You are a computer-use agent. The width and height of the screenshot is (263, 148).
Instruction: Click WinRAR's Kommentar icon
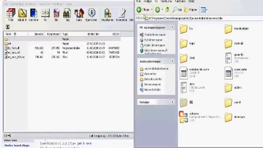[122, 15]
